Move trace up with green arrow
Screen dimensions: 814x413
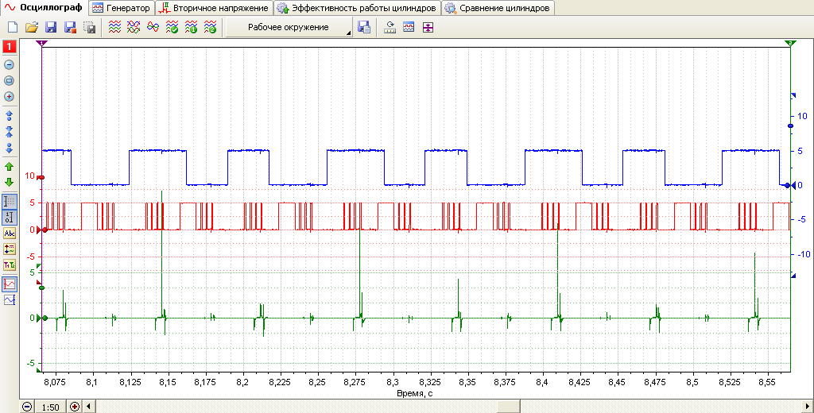pos(9,167)
